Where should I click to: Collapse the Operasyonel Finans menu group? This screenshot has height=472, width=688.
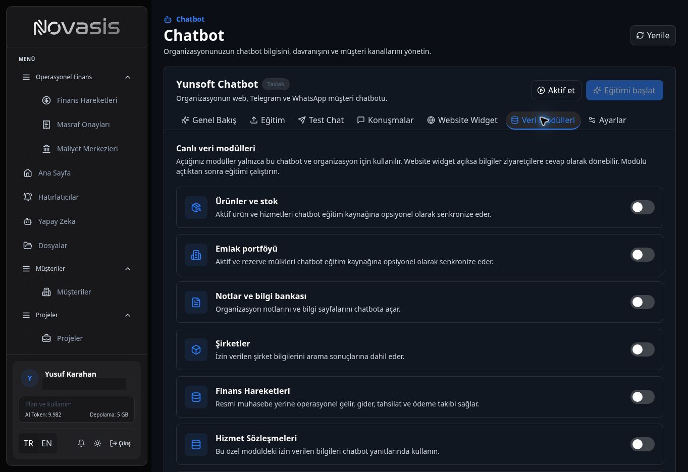click(128, 77)
